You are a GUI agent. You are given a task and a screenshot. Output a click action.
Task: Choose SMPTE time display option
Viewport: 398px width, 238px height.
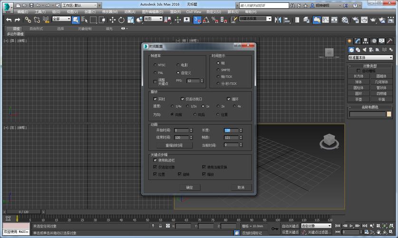click(218, 69)
